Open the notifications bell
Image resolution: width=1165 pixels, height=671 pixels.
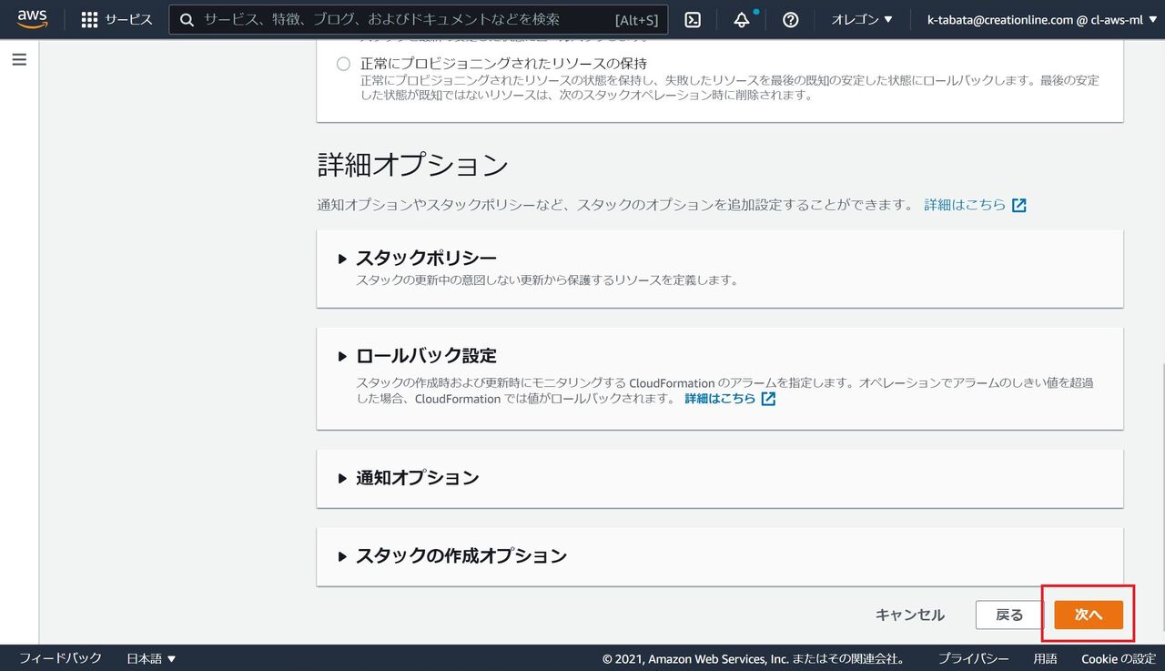pyautogui.click(x=742, y=19)
